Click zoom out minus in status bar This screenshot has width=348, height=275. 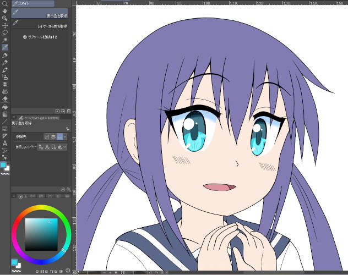coord(104,272)
